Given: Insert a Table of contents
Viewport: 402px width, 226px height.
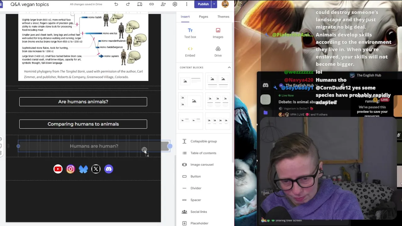Looking at the screenshot, I should point(203,153).
